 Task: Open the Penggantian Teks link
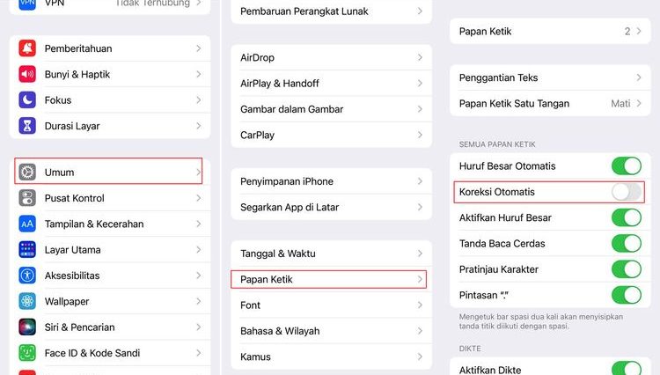pyautogui.click(x=546, y=77)
